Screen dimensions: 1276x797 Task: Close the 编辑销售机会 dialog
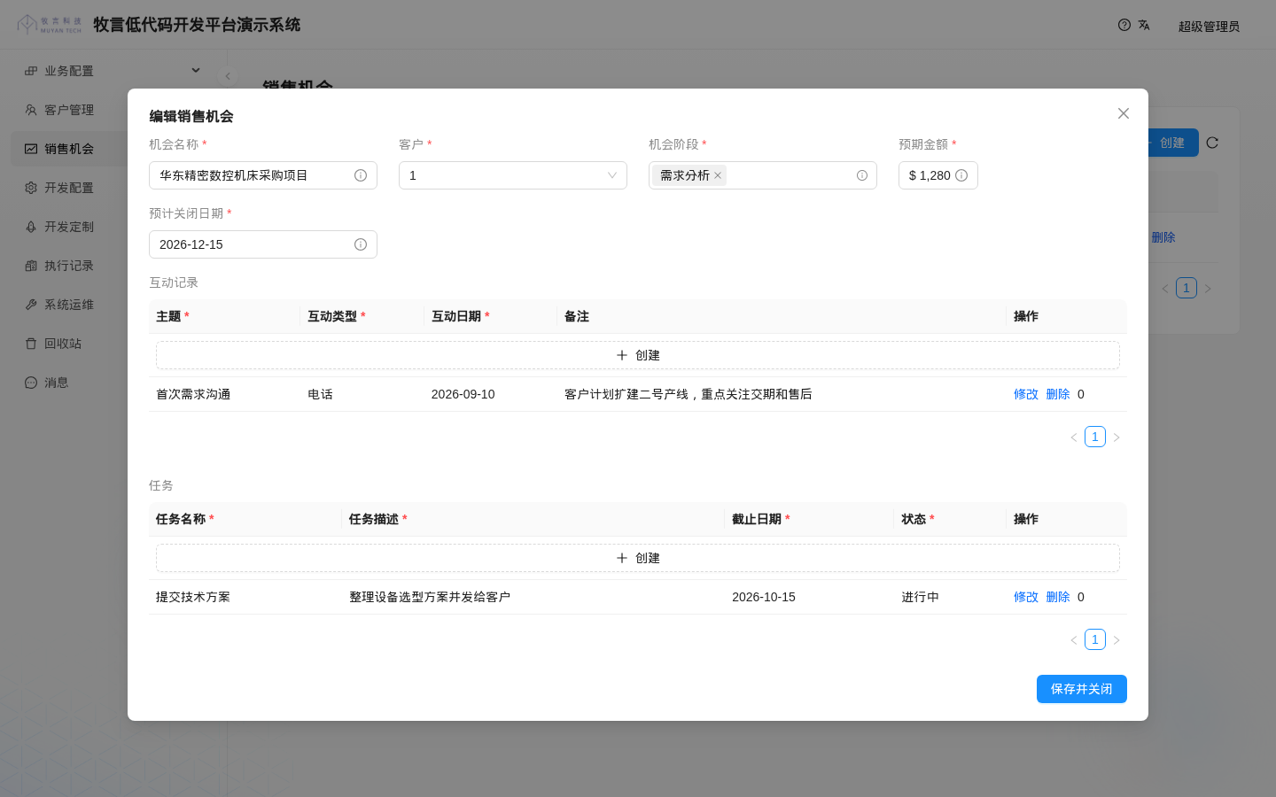[x=1124, y=113]
